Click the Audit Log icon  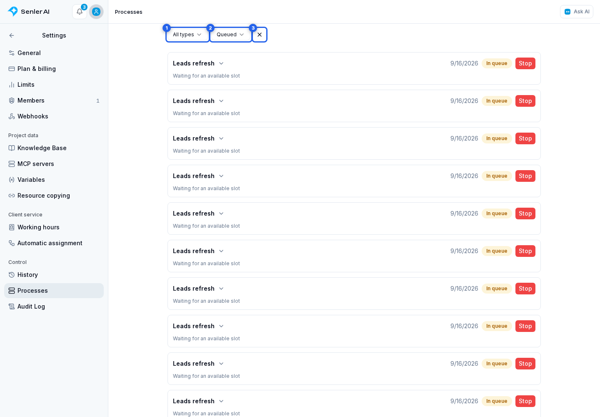[x=12, y=306]
